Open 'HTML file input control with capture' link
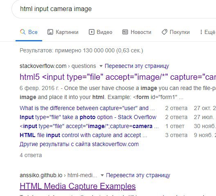216x196 pixels. pyautogui.click(x=83, y=135)
